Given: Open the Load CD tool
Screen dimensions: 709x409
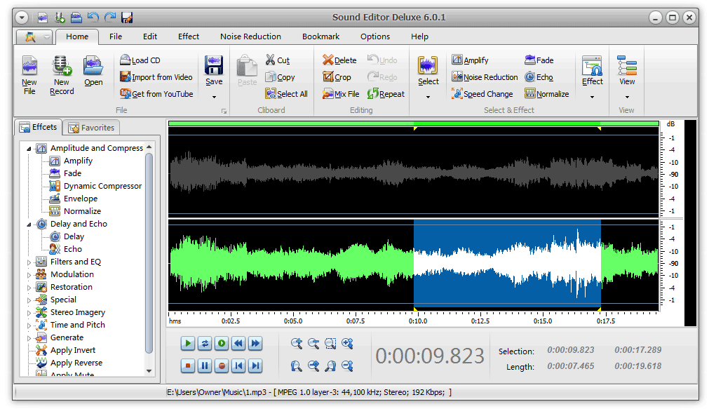Looking at the screenshot, I should click(x=124, y=60).
